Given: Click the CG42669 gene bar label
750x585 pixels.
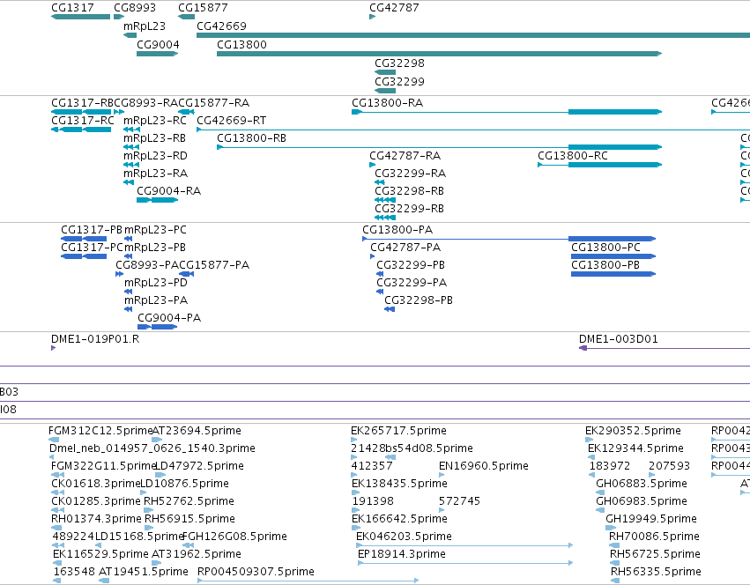Looking at the screenshot, I should tap(221, 26).
